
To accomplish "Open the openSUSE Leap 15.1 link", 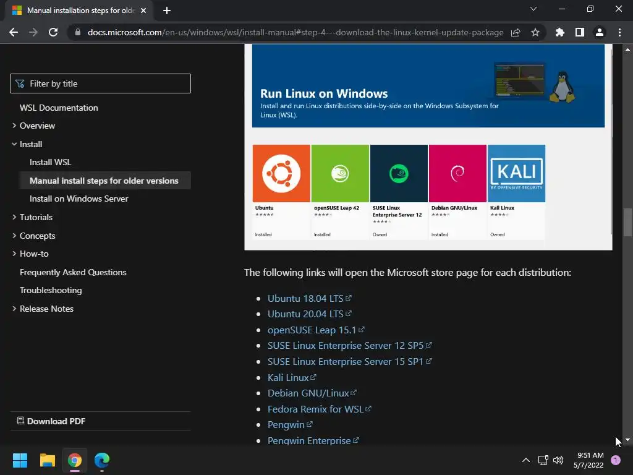I will tap(316, 330).
